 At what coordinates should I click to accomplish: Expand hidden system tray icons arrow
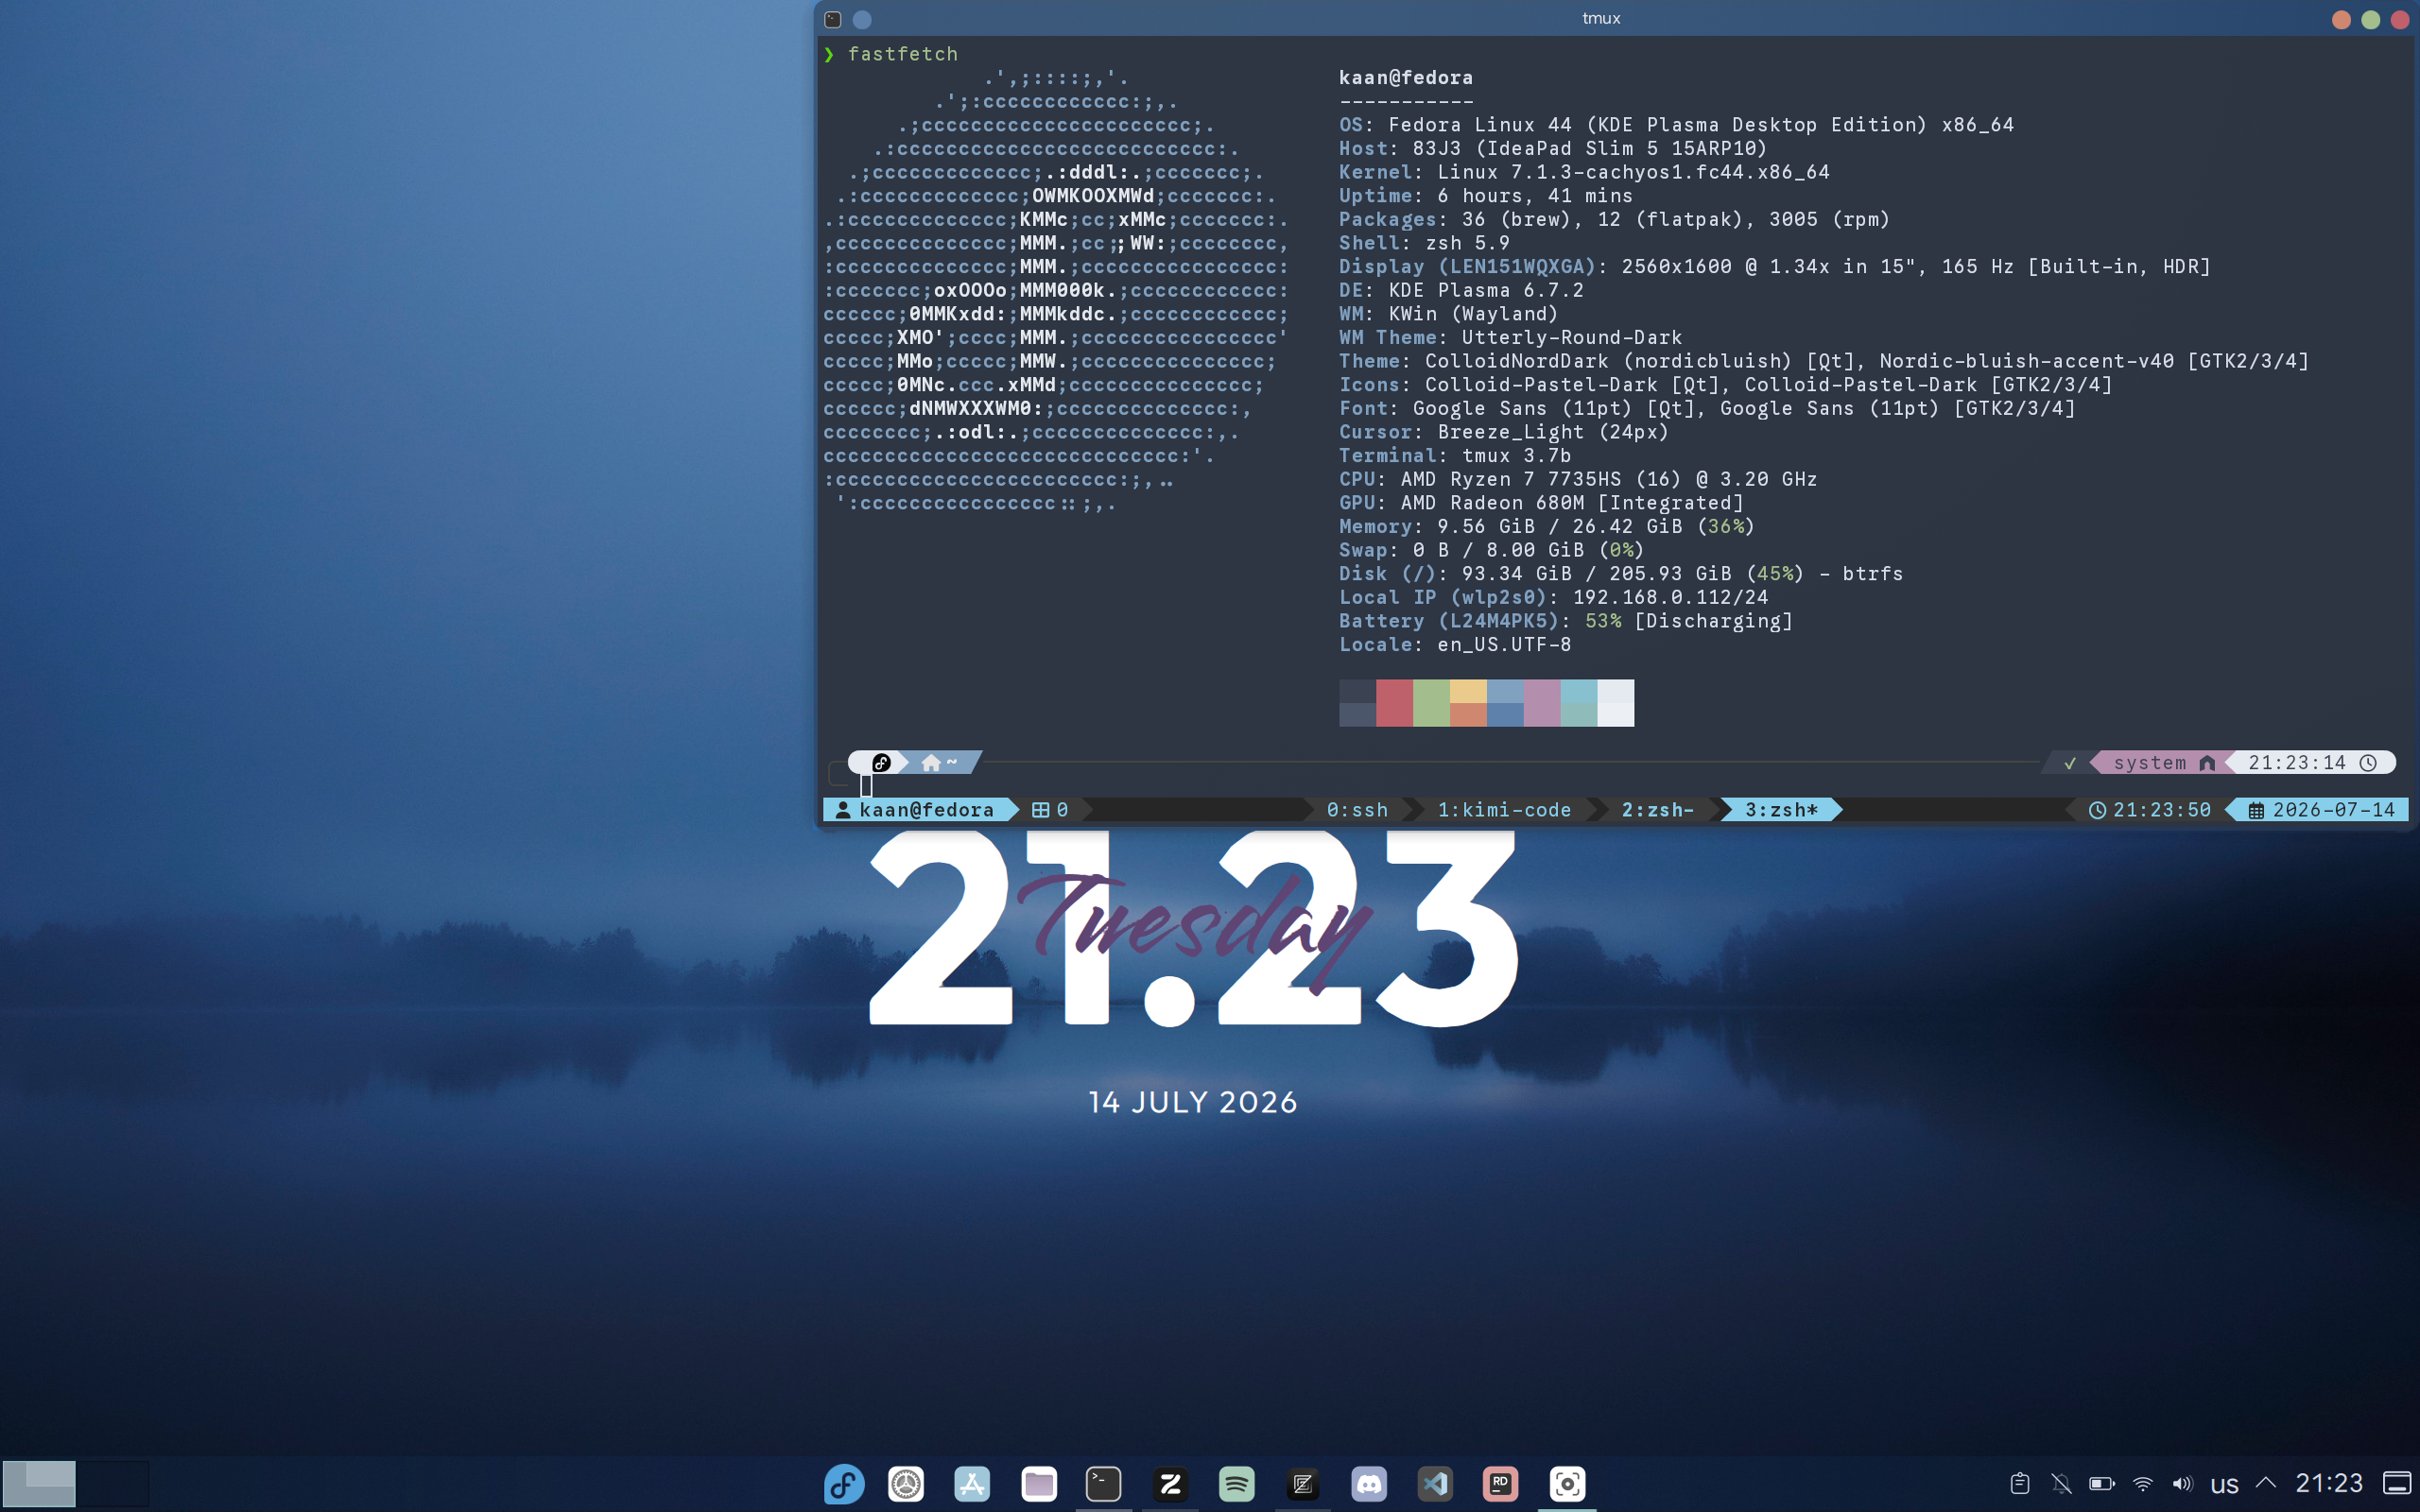click(x=2266, y=1482)
